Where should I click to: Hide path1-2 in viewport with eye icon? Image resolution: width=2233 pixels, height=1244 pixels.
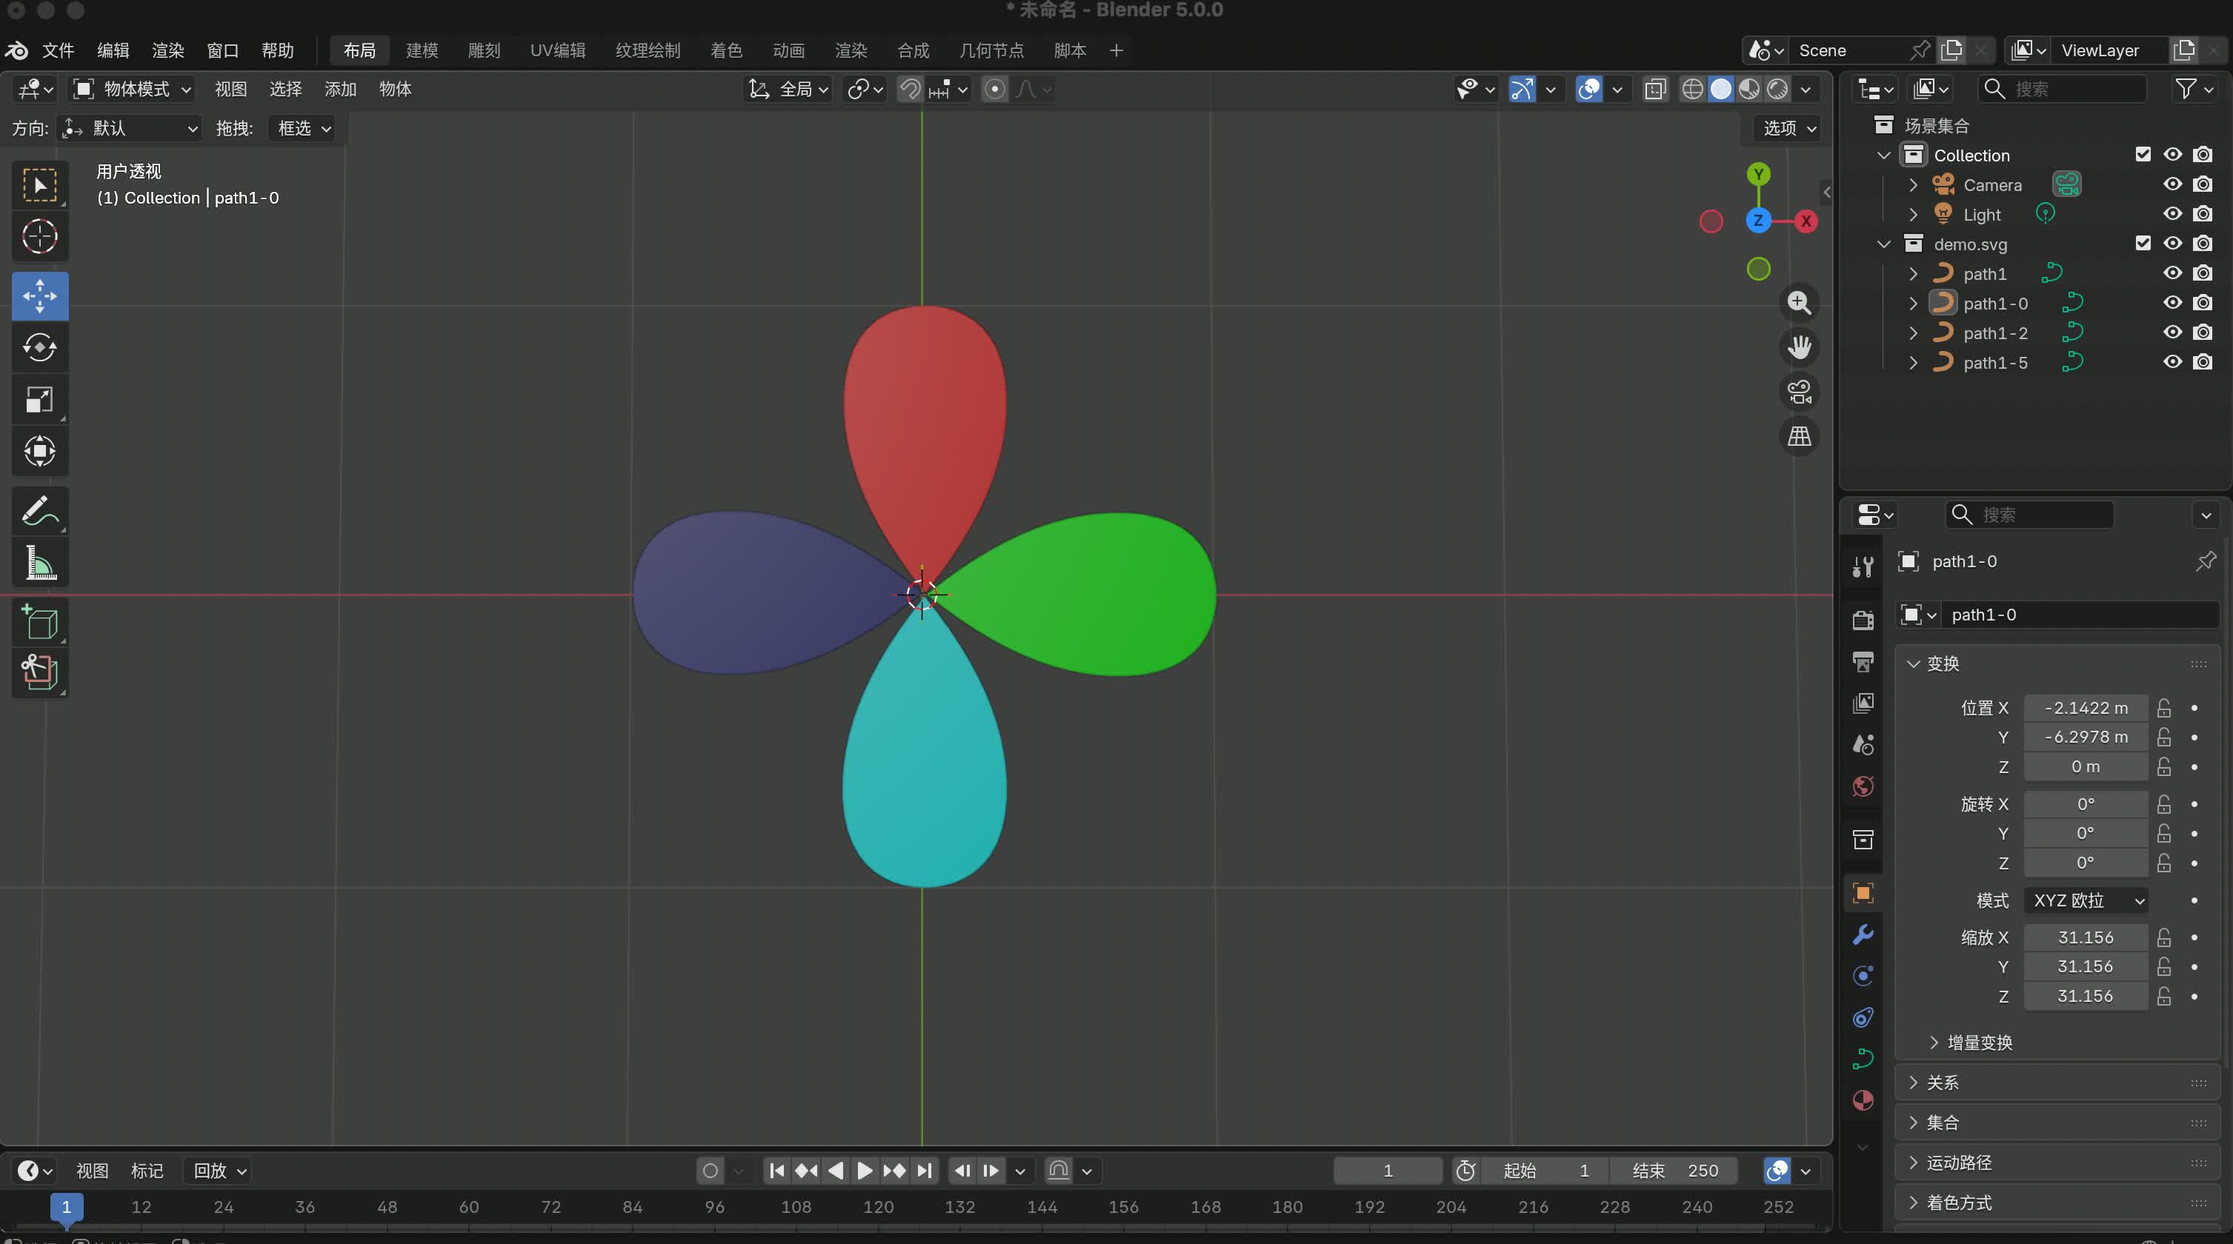point(2172,332)
